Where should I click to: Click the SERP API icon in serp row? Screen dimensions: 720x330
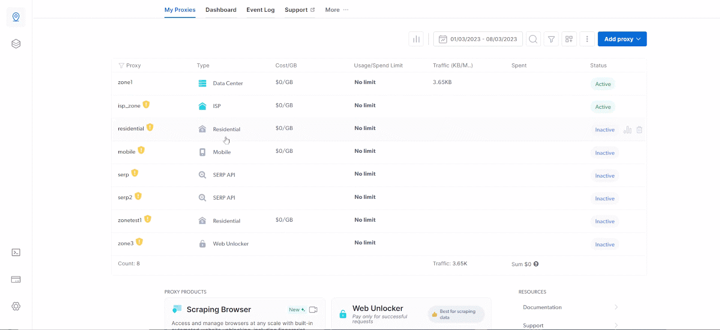click(x=202, y=175)
